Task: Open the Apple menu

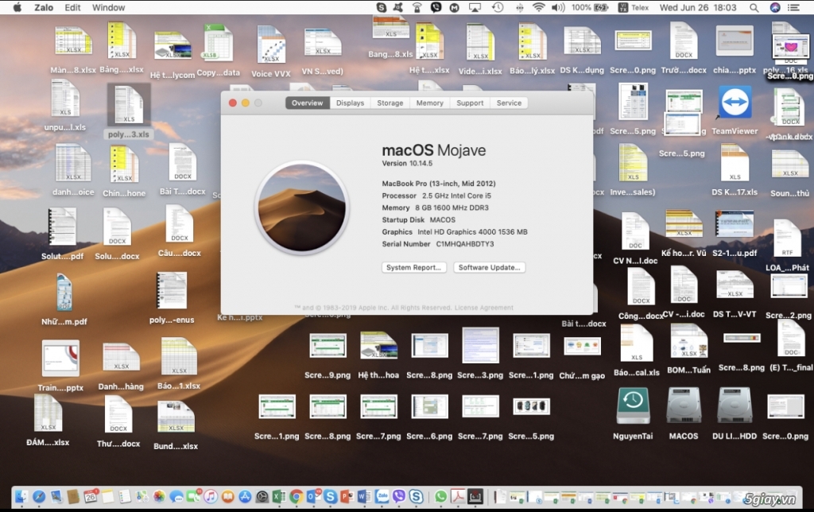Action: coord(17,7)
